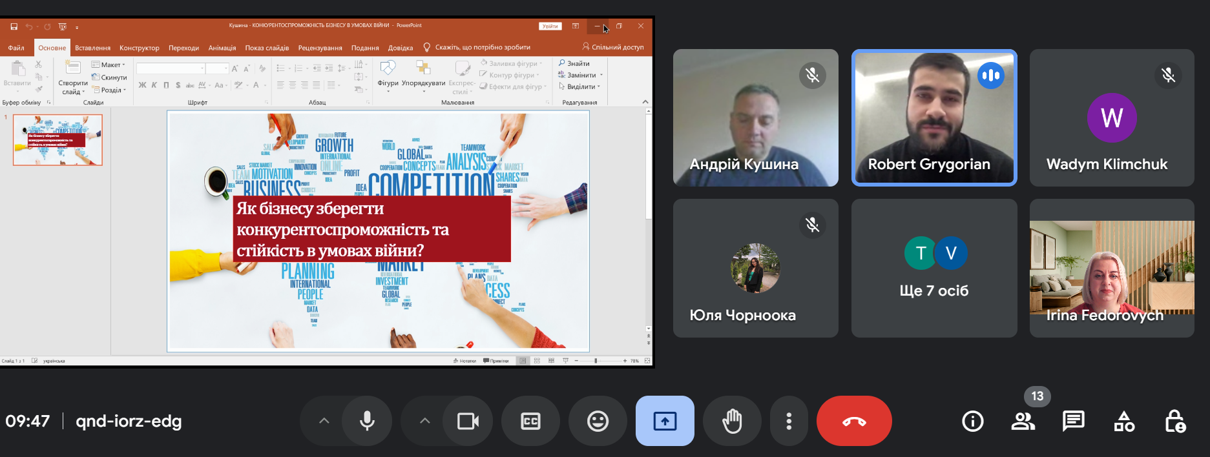
Task: Open meeting details info icon
Action: pyautogui.click(x=973, y=421)
